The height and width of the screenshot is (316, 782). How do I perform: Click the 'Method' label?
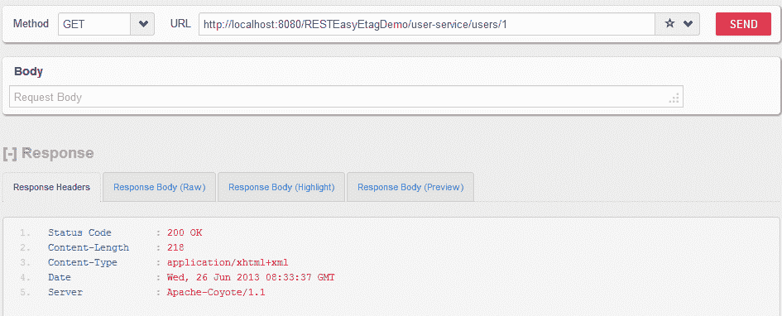[x=31, y=23]
